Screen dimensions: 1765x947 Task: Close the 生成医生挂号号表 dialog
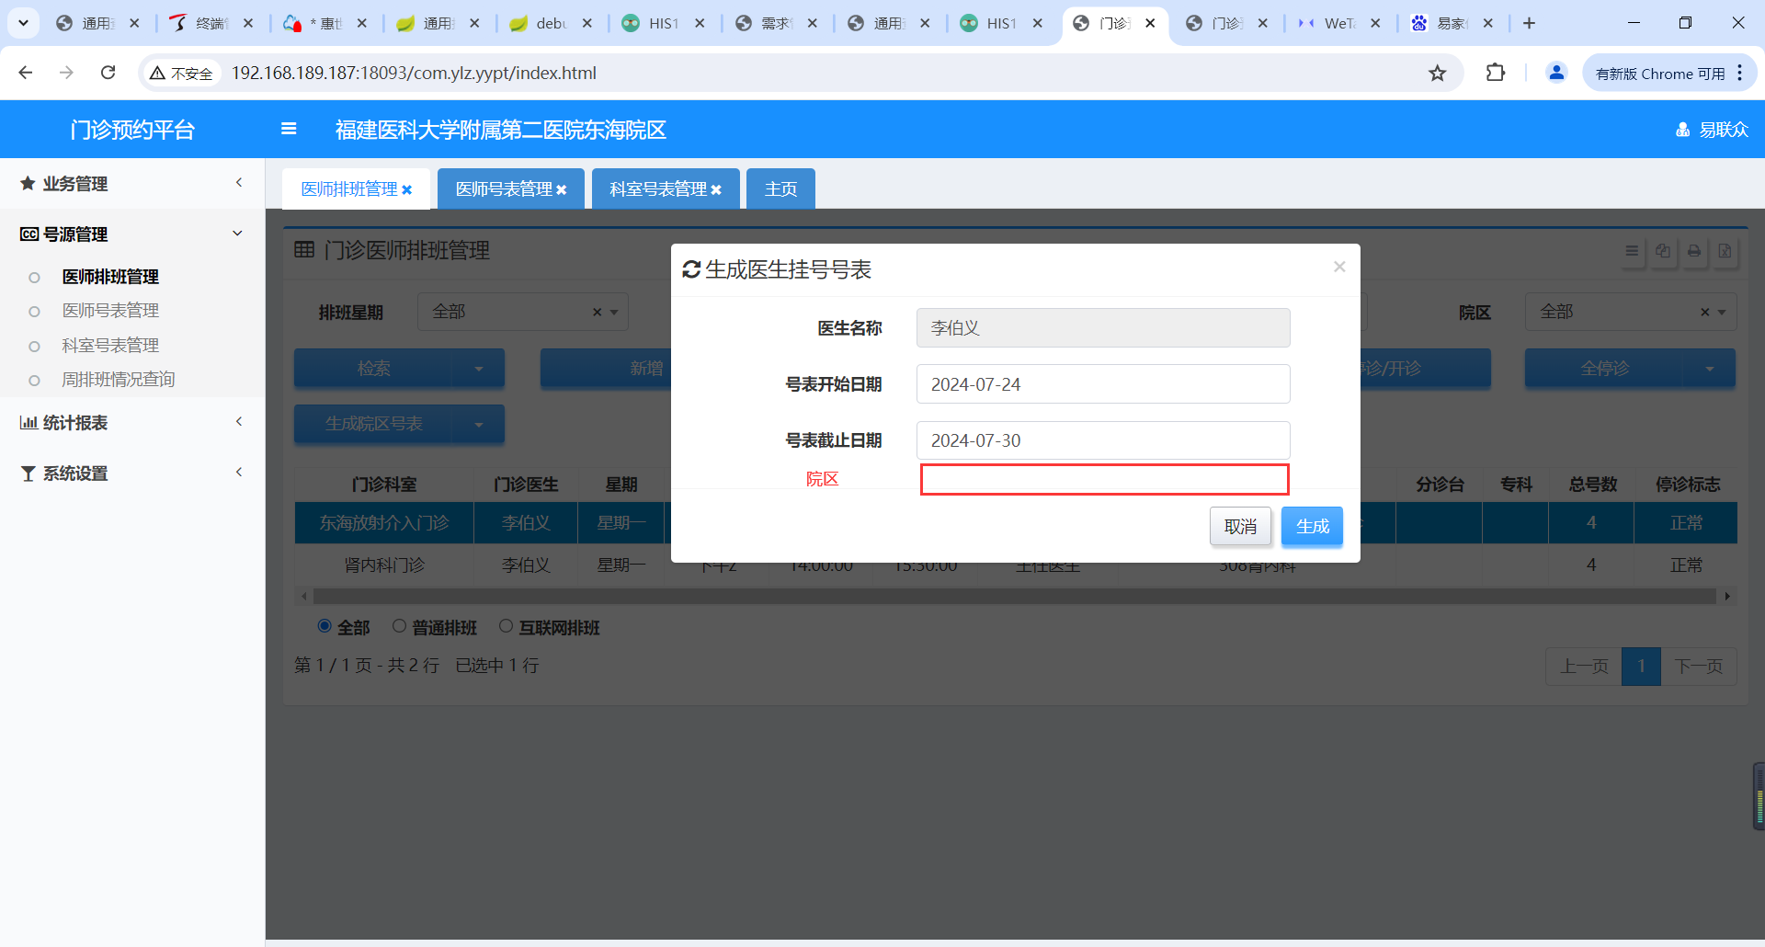[1339, 267]
